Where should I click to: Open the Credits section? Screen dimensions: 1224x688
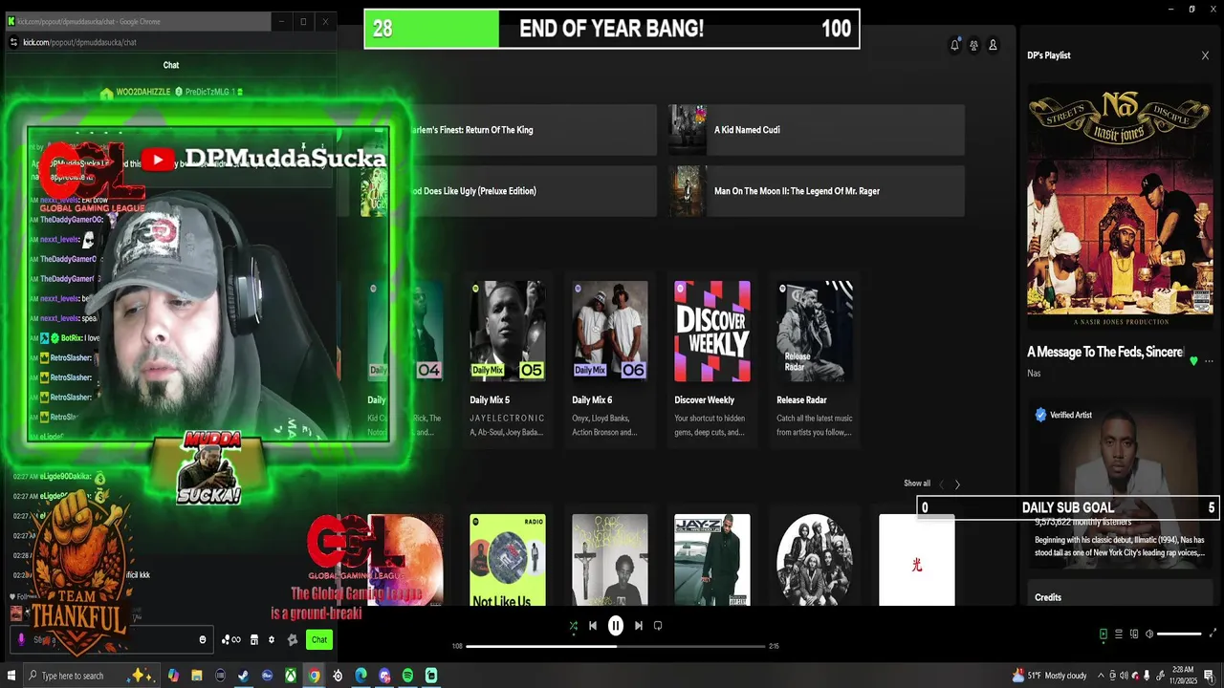point(1048,597)
